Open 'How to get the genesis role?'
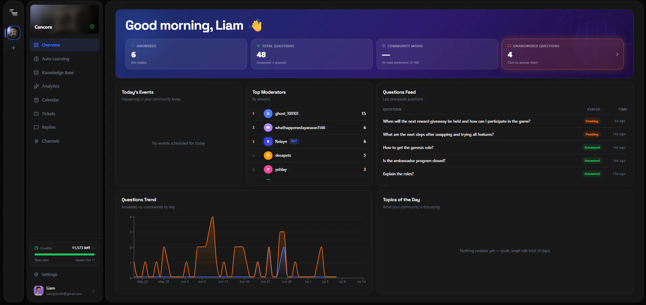Screen dimensions: 646x305 click(408, 148)
